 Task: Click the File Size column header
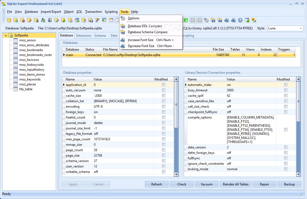221,50
